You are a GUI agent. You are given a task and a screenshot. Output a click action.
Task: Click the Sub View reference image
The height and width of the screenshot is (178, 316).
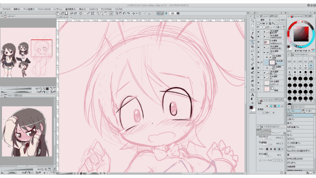click(x=27, y=132)
